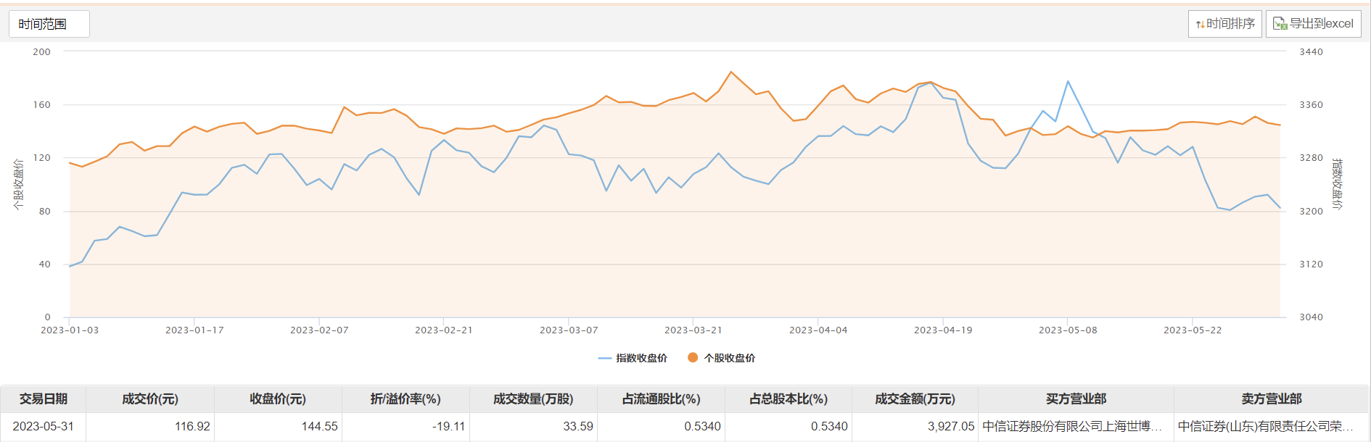Click the 收盘价(元) column header
Viewport: 1371px width, 442px height.
point(278,399)
